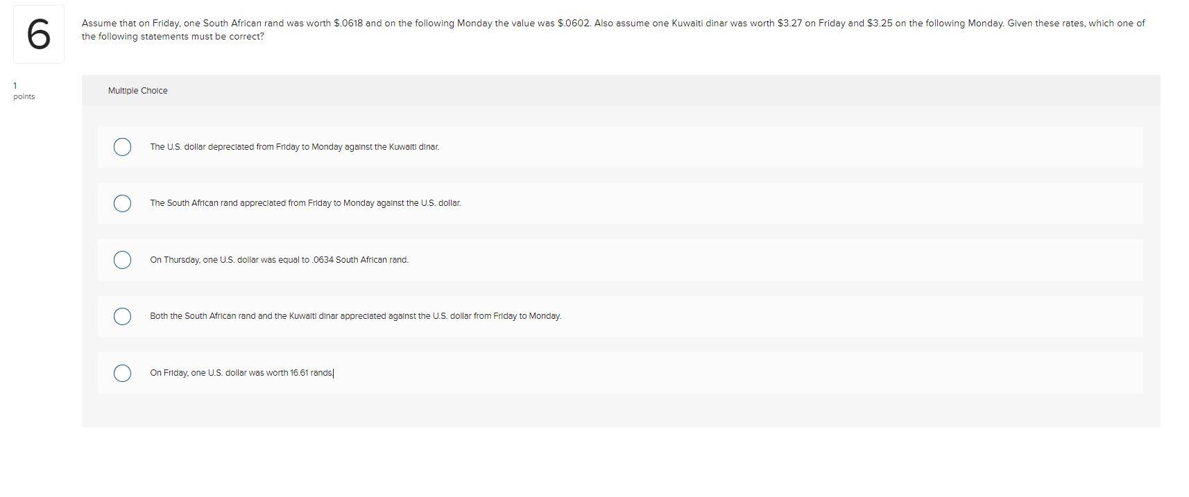Select the South African rand appreciated answer option
The image size is (1189, 497).
[123, 203]
